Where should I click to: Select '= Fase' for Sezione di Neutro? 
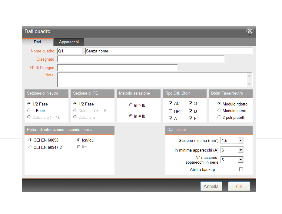coord(29,111)
